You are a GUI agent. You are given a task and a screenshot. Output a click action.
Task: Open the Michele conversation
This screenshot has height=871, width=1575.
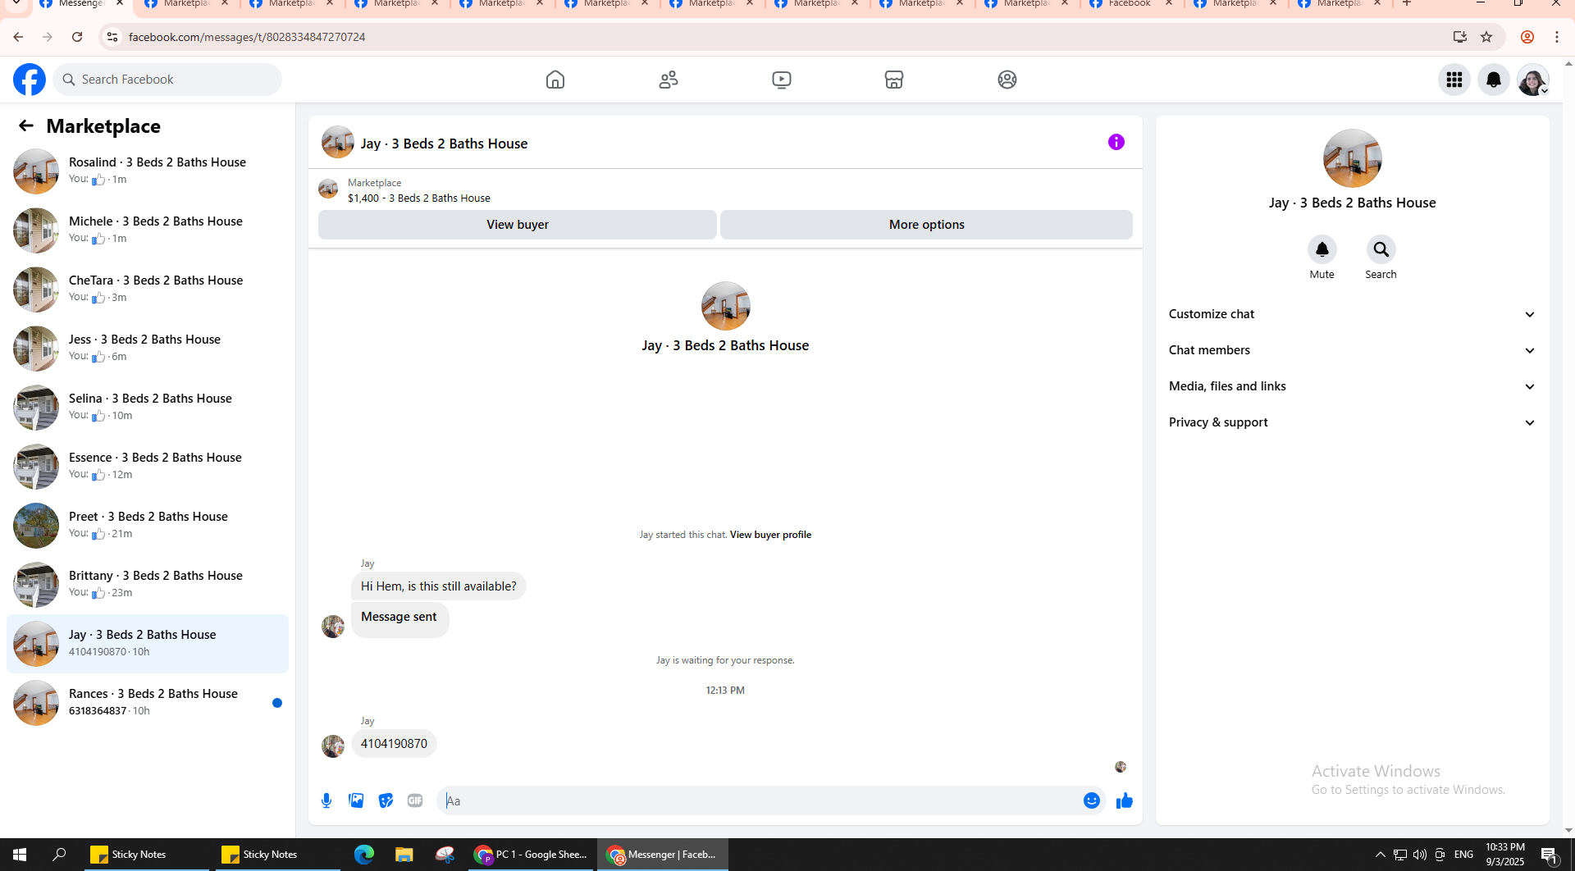coord(148,230)
